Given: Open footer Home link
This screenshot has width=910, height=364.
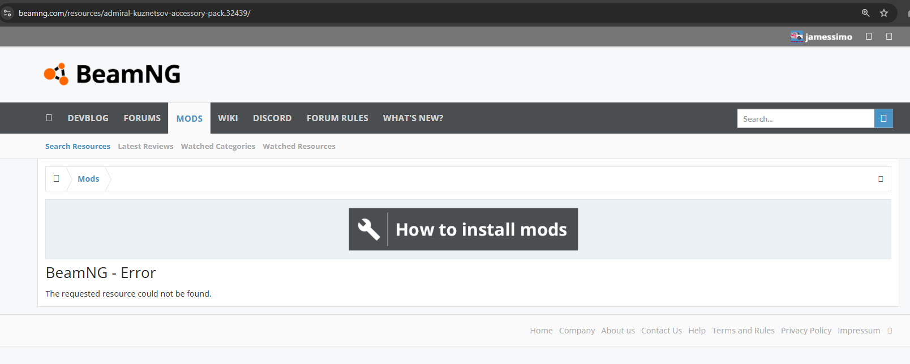Looking at the screenshot, I should click(541, 331).
